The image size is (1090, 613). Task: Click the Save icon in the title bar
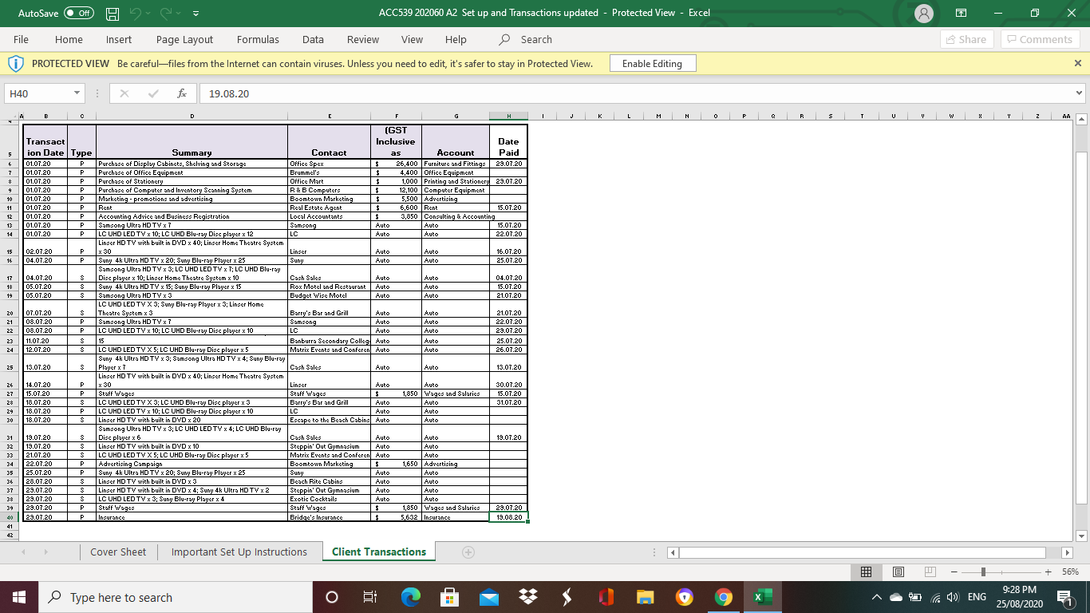[113, 14]
